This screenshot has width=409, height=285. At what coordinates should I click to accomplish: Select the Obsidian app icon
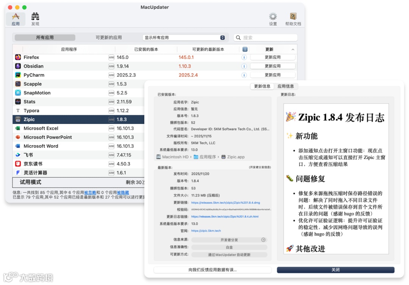tap(18, 66)
